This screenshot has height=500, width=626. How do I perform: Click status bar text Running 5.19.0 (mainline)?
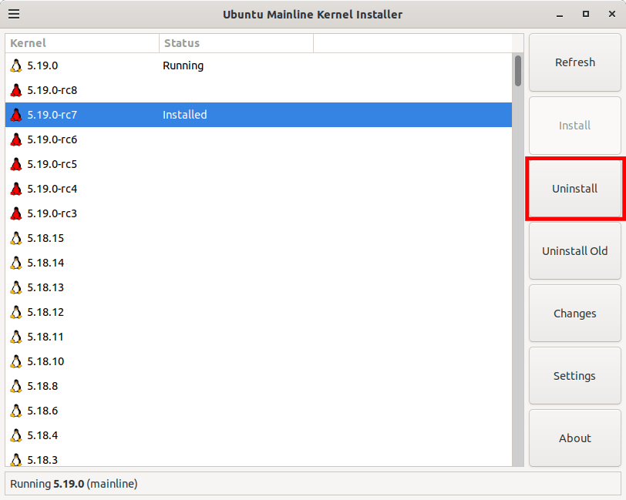[74, 484]
